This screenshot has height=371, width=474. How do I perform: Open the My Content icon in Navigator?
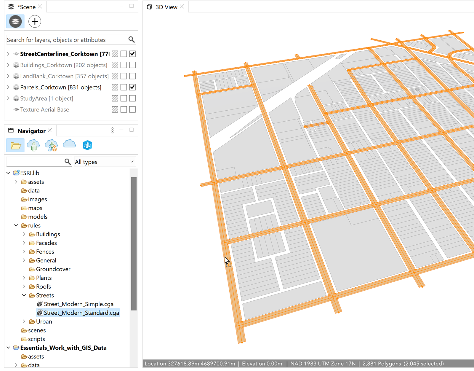(33, 145)
